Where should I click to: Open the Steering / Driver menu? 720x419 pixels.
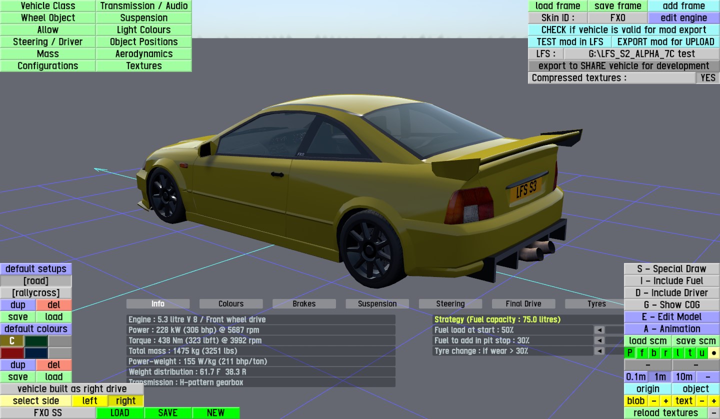(48, 42)
